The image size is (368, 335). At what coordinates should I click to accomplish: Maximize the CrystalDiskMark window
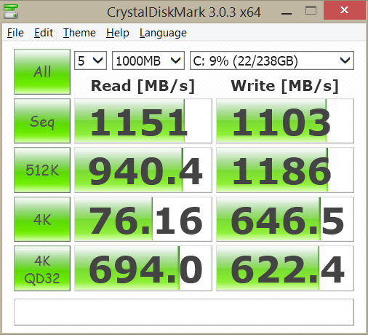pyautogui.click(x=311, y=11)
